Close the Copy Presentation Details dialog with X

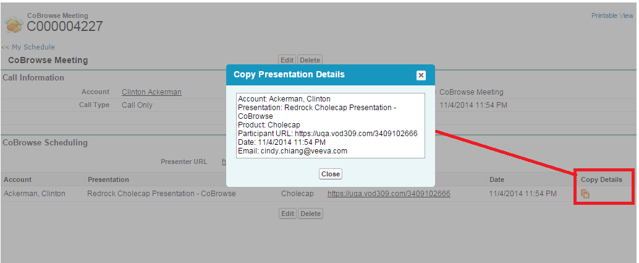coord(421,75)
